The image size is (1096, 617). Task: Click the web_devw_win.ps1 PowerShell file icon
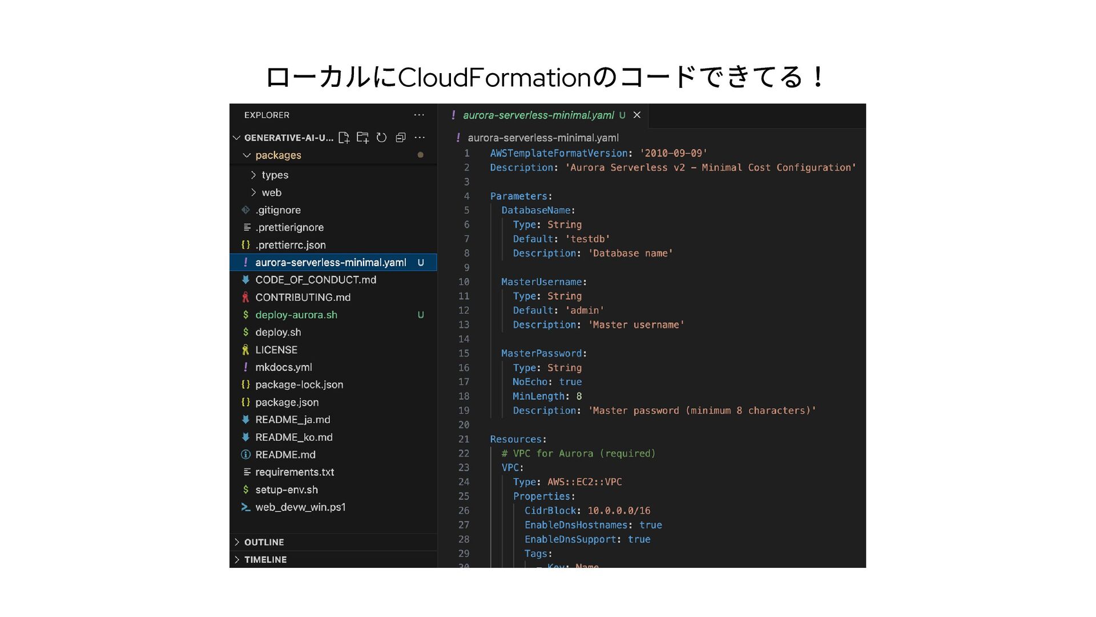[x=245, y=507]
